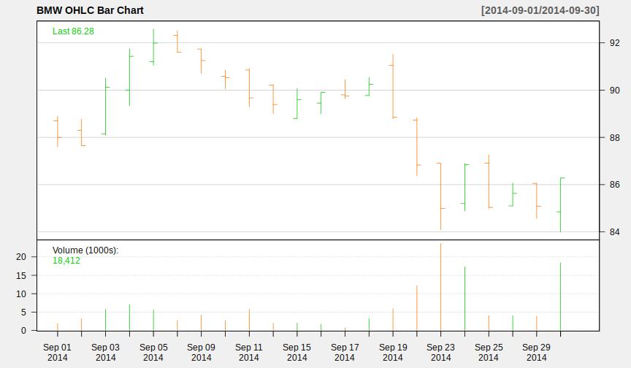Click the Sep 17 2014 date label
631x368 pixels.
(345, 353)
